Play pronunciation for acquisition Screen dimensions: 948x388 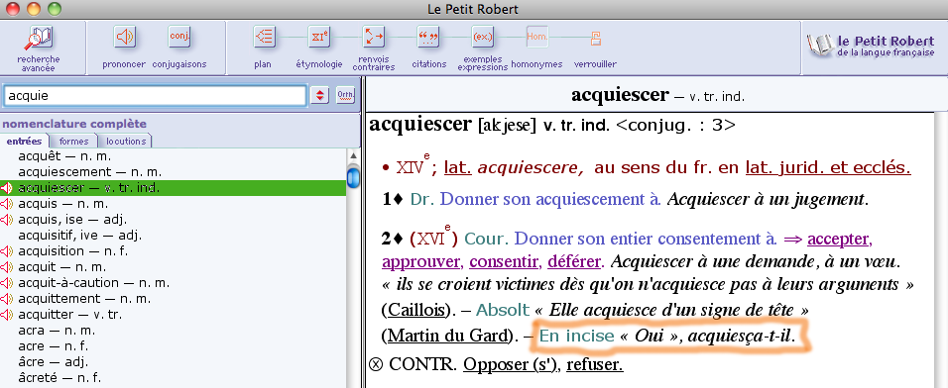[x=7, y=251]
